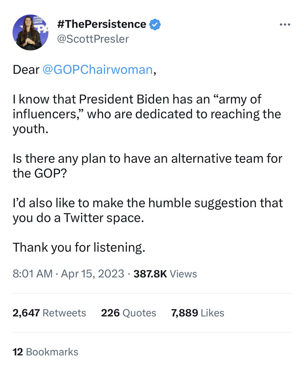View the 387.8K Views analytics
Image resolution: width=304 pixels, height=365 pixels.
165,274
